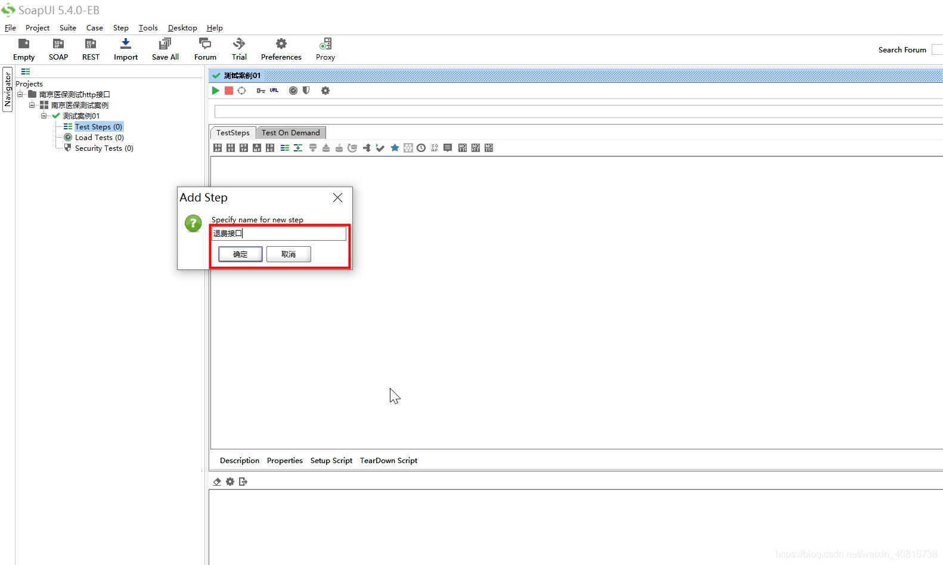Viewport: 943px width, 565px height.
Task: Add a DataSink test step icon
Action: pos(326,148)
